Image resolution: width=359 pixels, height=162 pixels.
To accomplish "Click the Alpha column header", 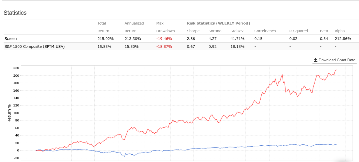I will point(340,31).
